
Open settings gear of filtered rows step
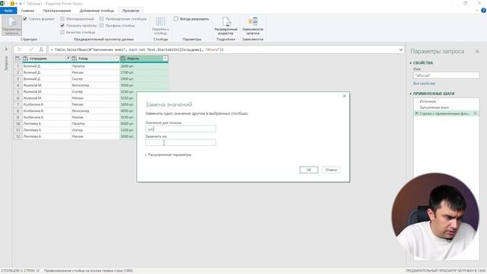point(475,113)
